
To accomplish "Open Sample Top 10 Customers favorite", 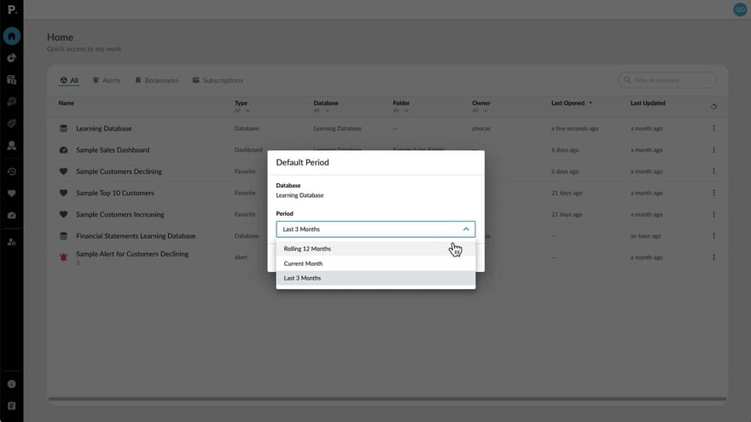I will point(115,193).
